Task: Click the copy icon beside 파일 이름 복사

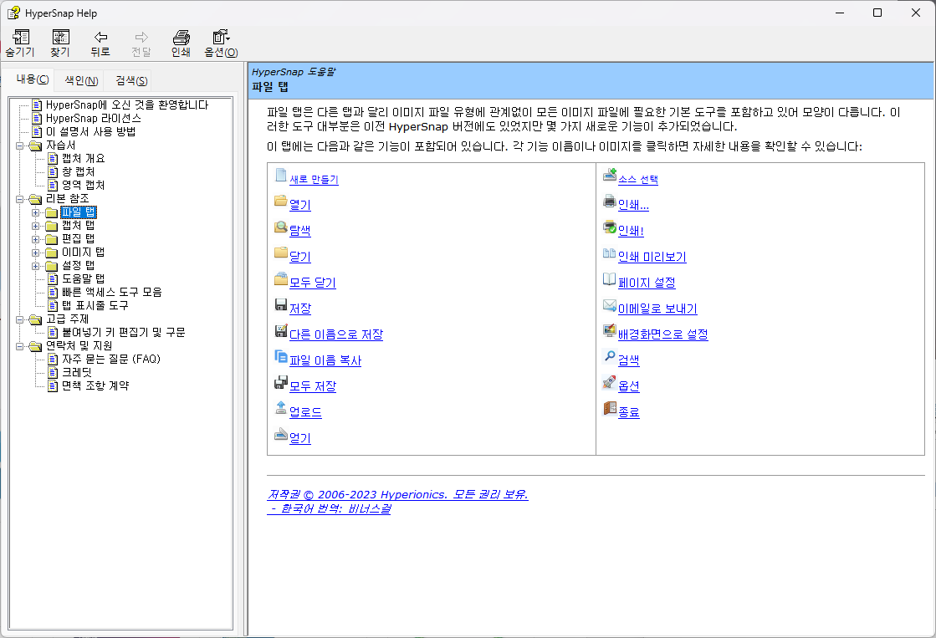Action: (281, 356)
